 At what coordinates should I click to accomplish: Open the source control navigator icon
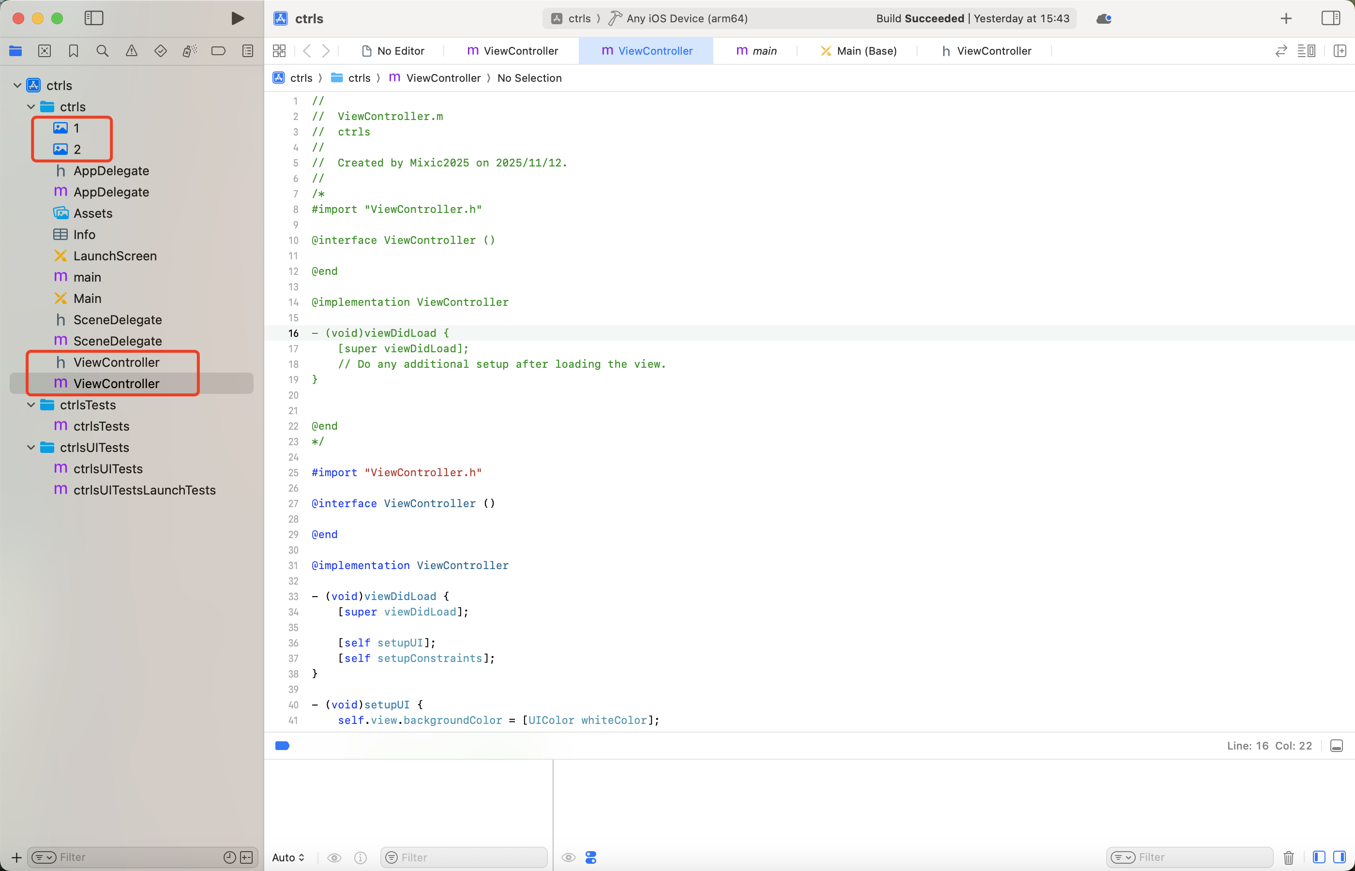tap(45, 51)
